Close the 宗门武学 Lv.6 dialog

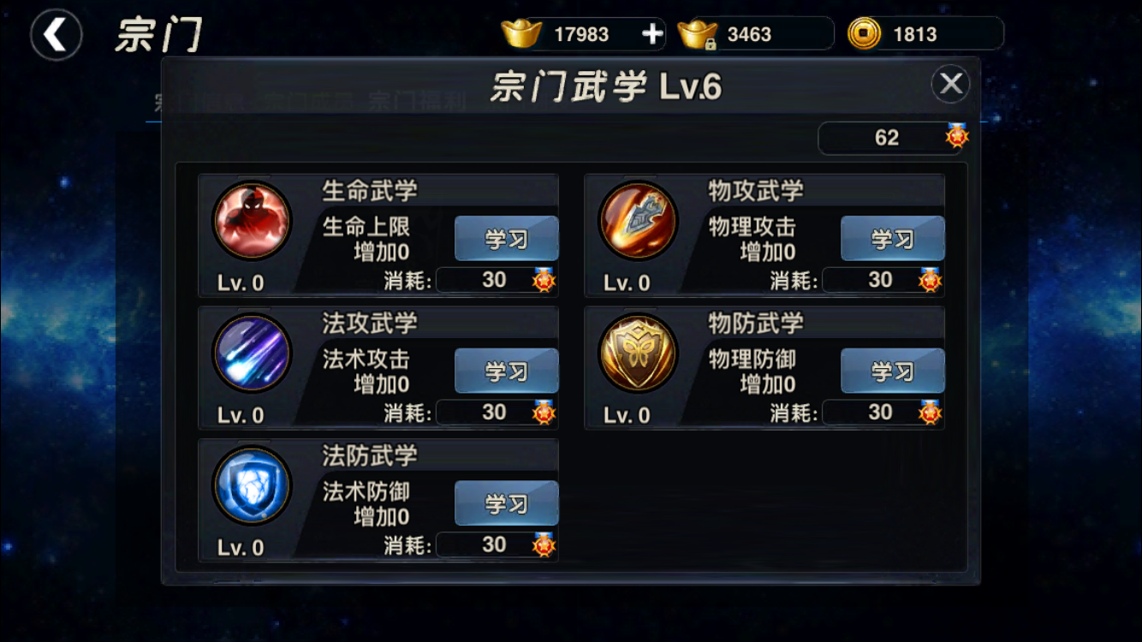[951, 84]
